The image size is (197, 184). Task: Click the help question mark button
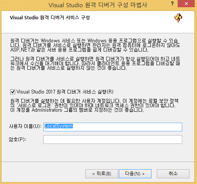(172, 3)
